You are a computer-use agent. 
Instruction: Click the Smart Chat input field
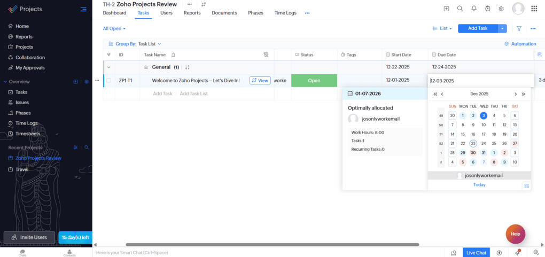click(x=268, y=253)
